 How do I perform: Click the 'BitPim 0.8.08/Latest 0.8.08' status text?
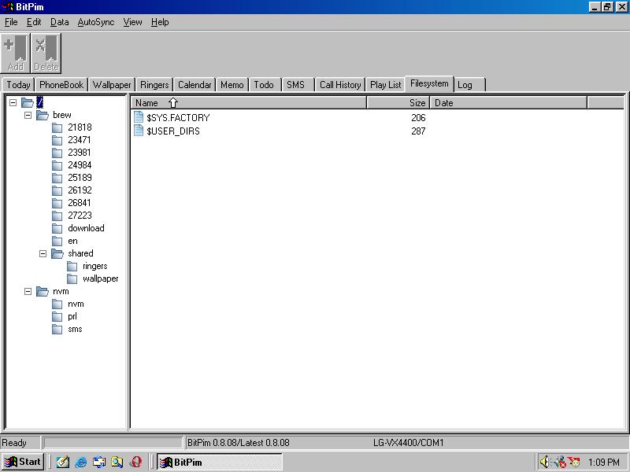239,443
